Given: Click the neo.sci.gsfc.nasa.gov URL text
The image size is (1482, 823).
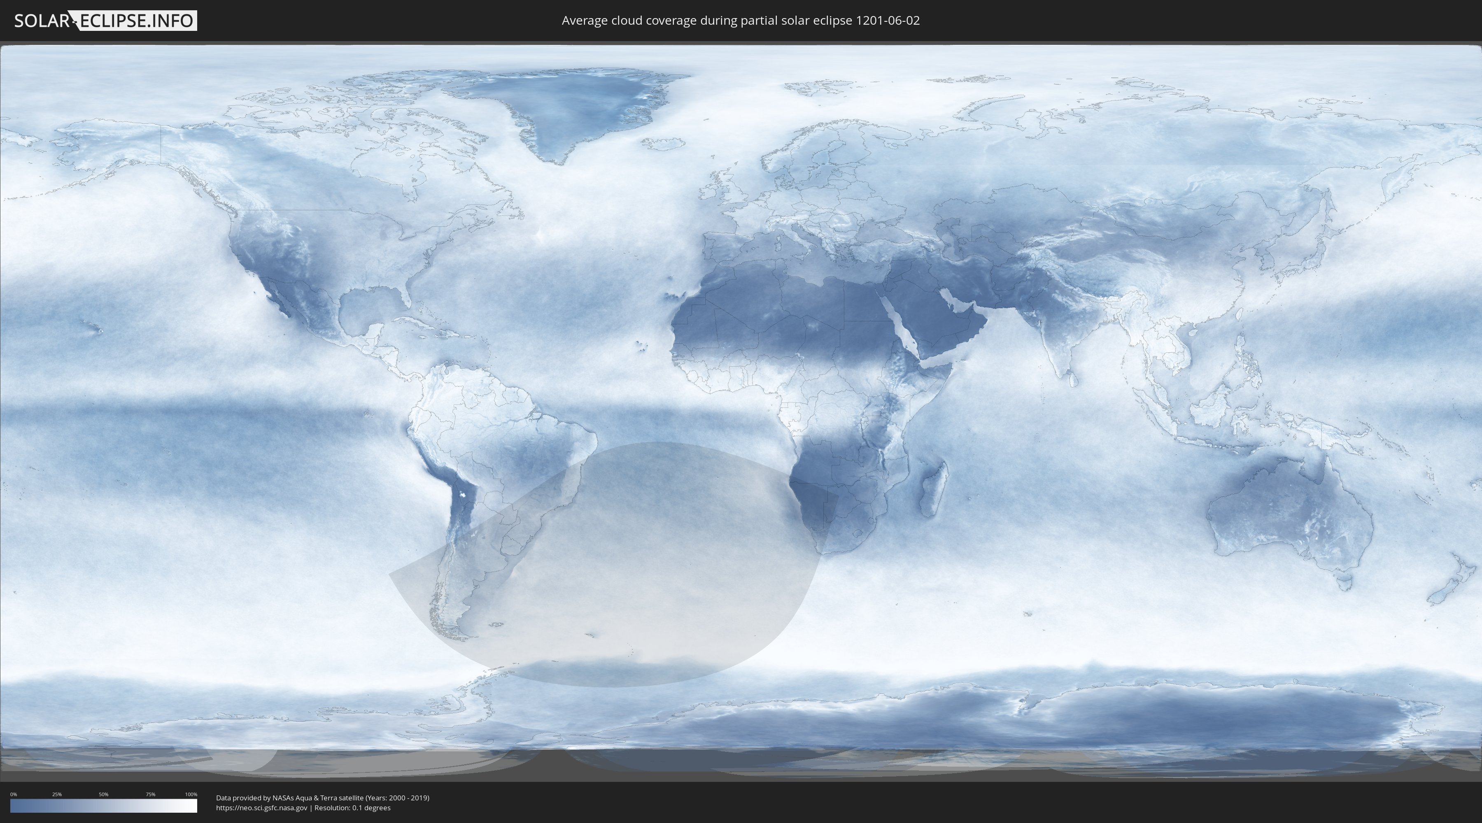Looking at the screenshot, I should [262, 808].
